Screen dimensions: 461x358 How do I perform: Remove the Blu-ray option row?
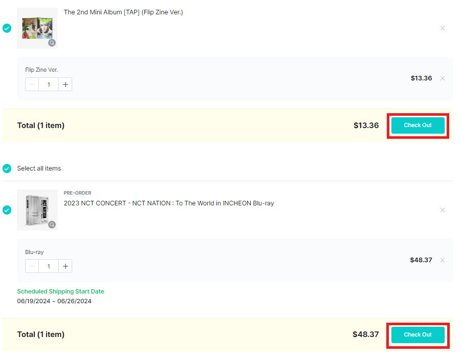point(443,260)
